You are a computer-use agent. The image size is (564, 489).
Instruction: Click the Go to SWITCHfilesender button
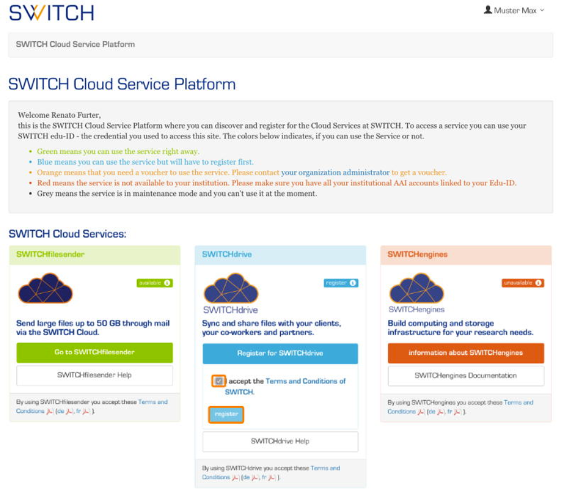coord(95,353)
